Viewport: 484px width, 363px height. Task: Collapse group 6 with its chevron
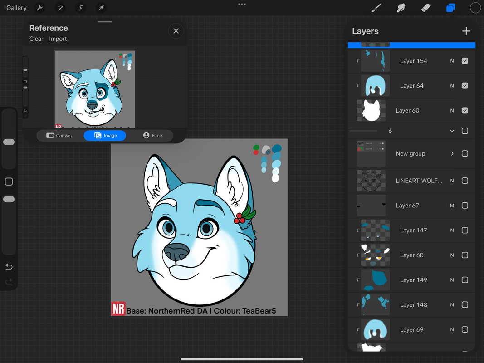452,131
